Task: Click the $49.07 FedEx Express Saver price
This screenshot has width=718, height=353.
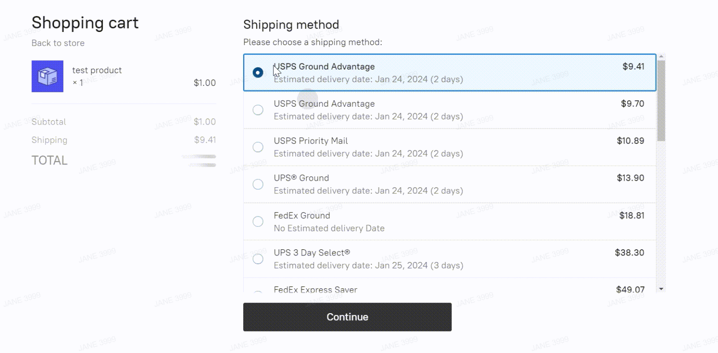Action: (630, 290)
